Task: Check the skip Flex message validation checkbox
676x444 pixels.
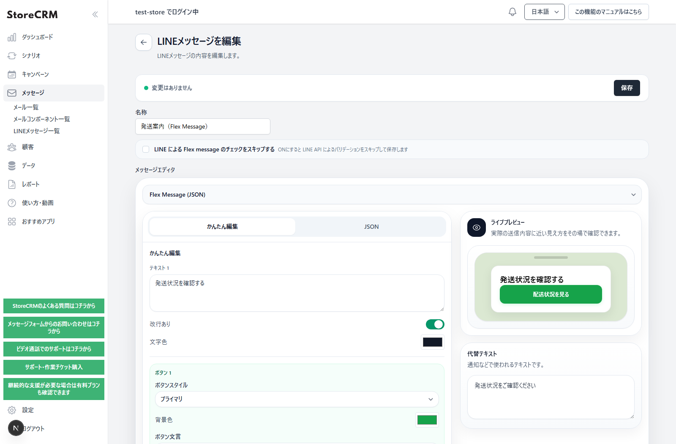Action: 146,149
